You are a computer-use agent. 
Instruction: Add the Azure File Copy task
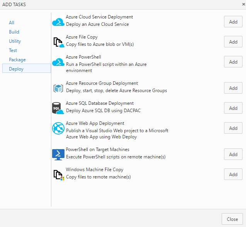coord(233,42)
